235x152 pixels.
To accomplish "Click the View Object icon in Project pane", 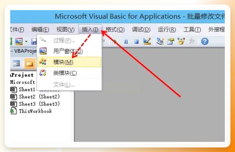I will [16, 64].
